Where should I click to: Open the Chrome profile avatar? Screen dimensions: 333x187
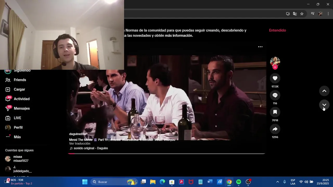(x=321, y=14)
